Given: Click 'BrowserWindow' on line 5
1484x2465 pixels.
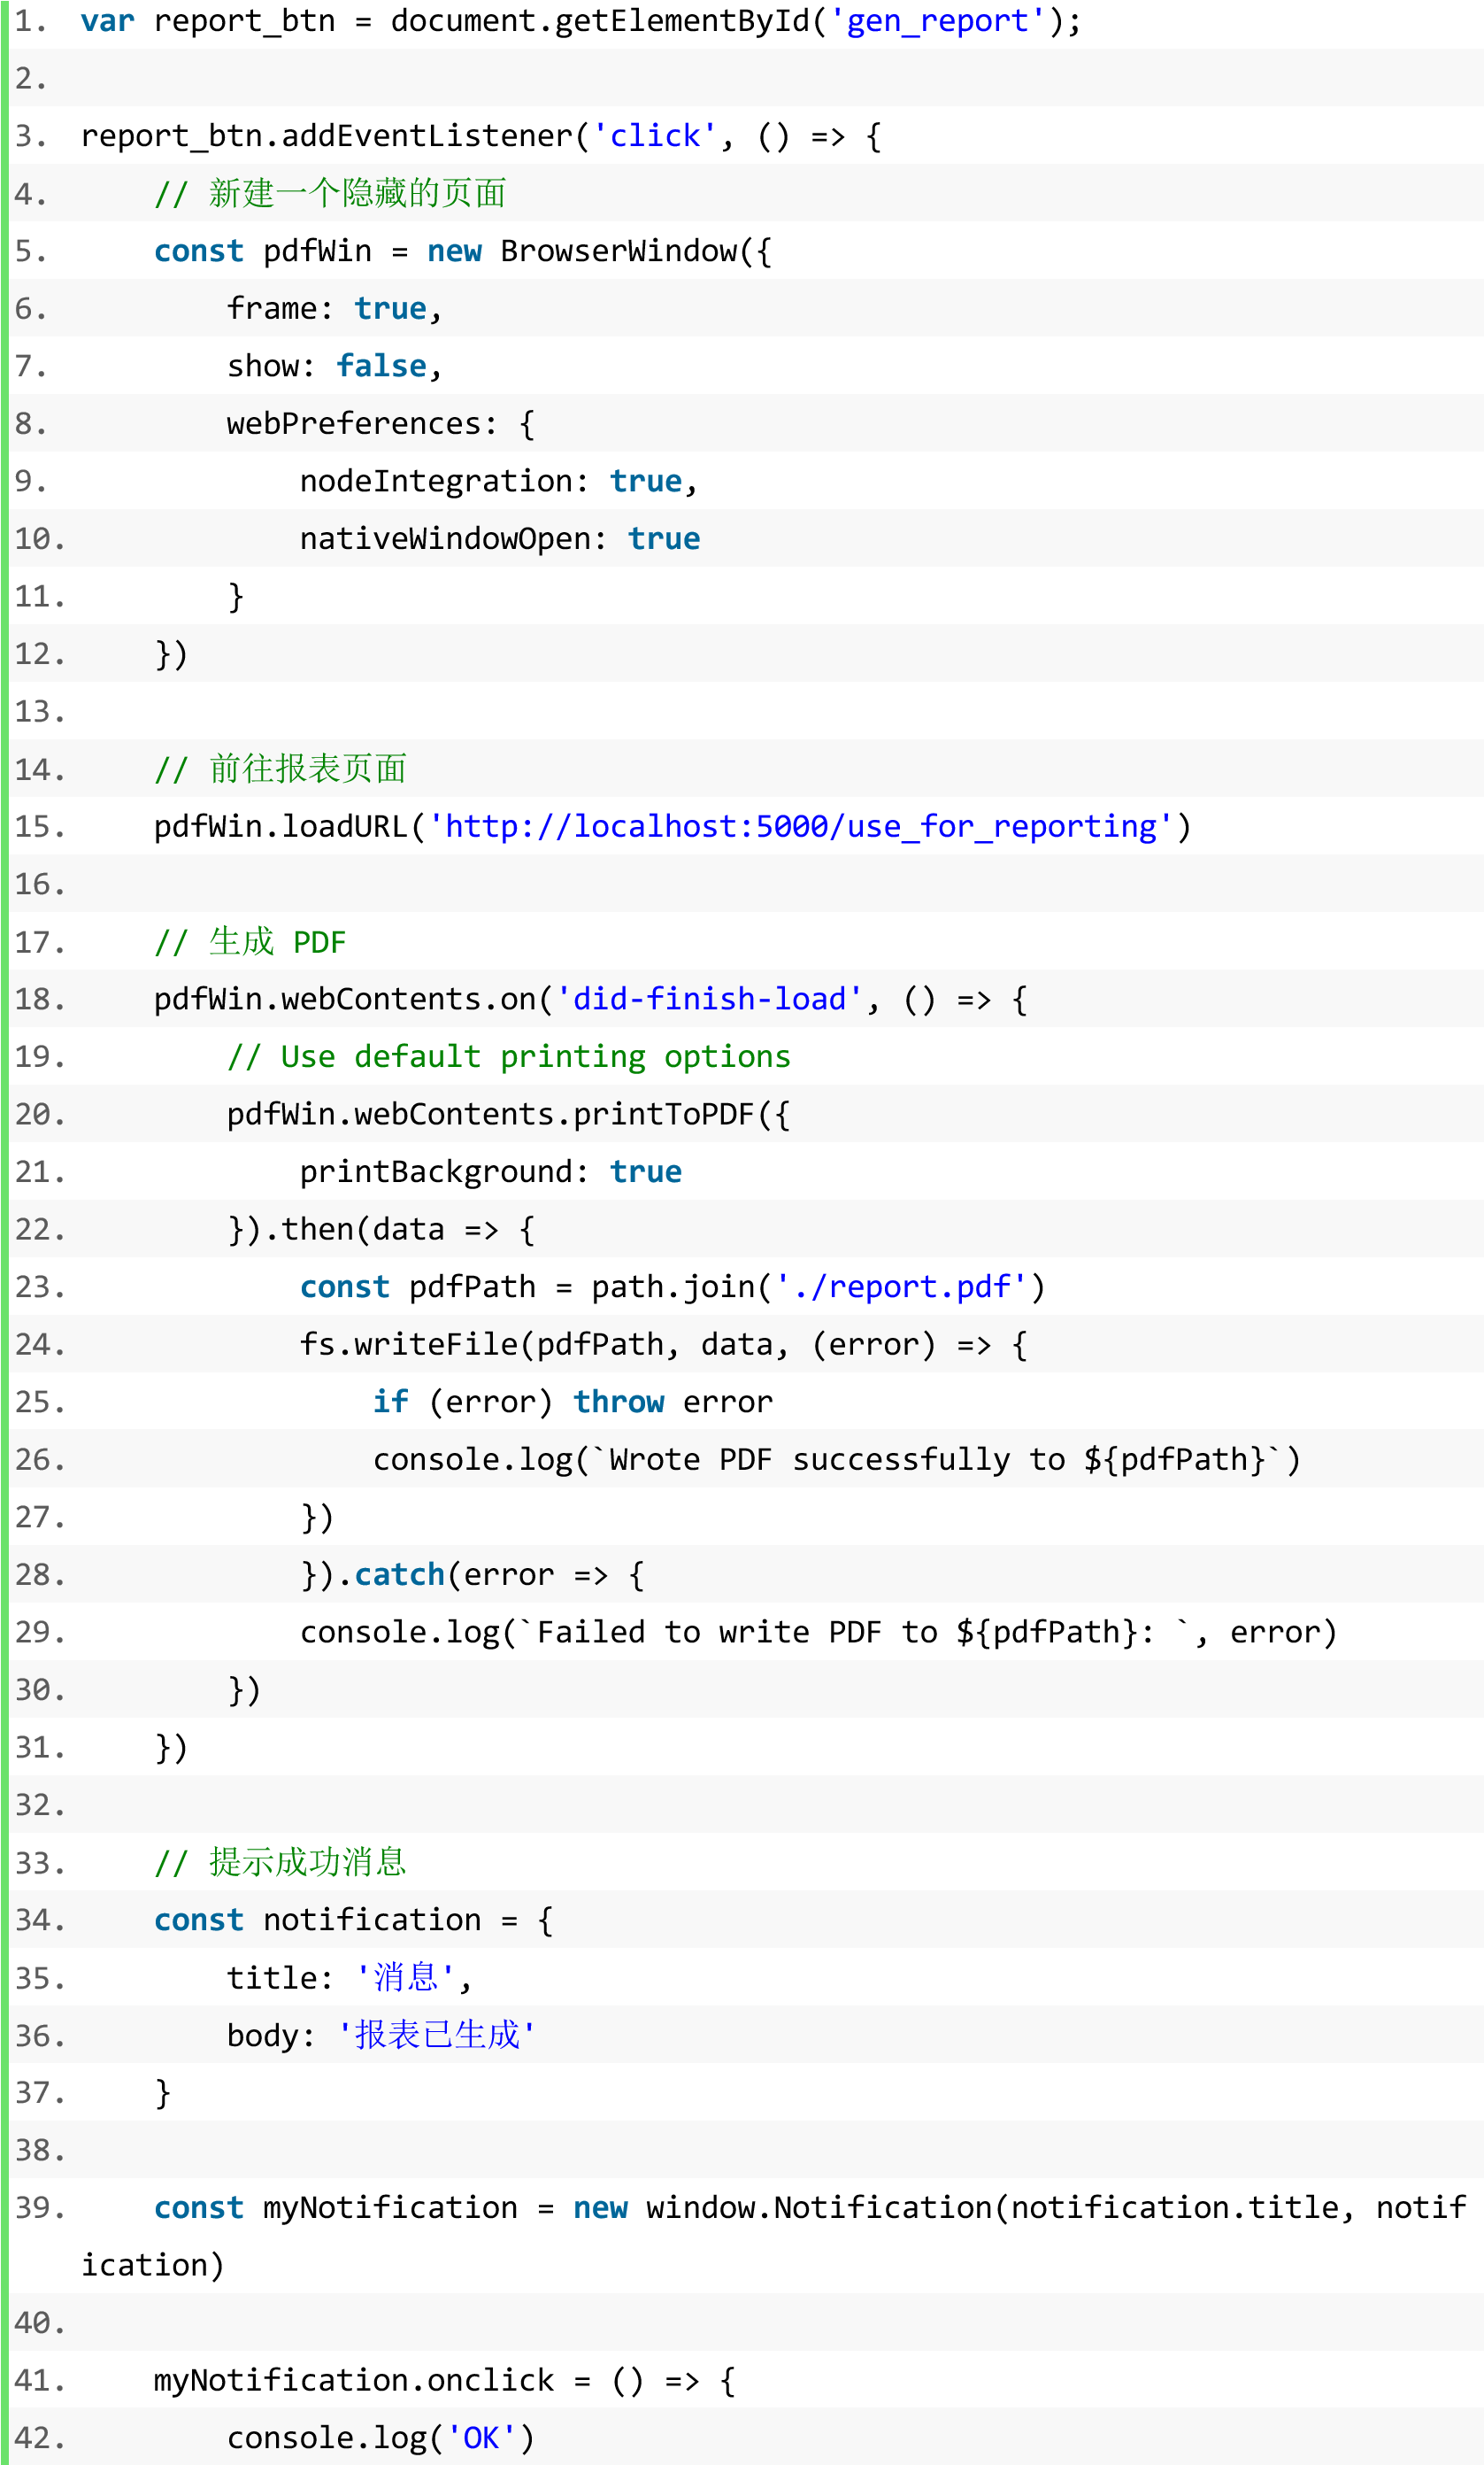Looking at the screenshot, I should tap(619, 251).
